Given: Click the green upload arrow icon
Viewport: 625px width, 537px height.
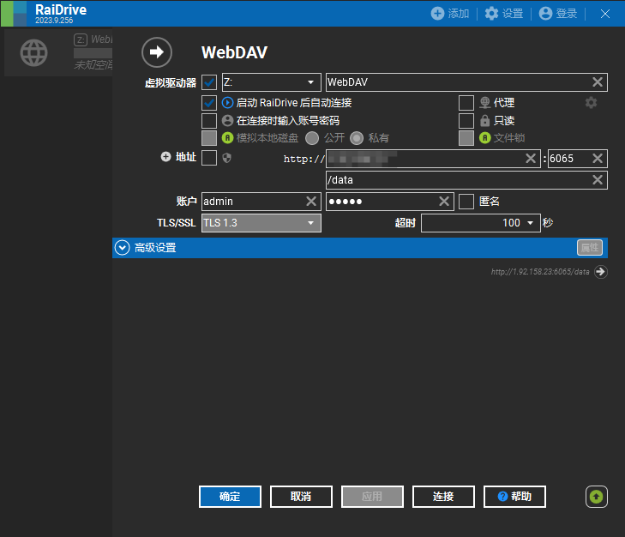Looking at the screenshot, I should click(x=597, y=497).
